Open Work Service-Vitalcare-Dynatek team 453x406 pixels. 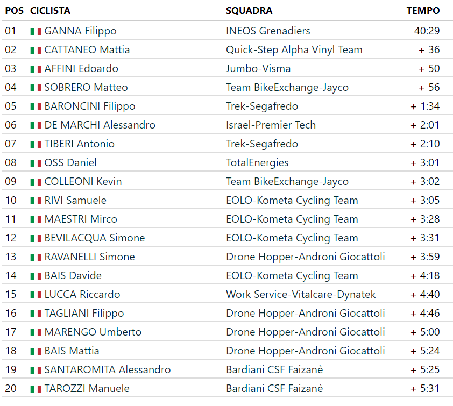pos(301,295)
